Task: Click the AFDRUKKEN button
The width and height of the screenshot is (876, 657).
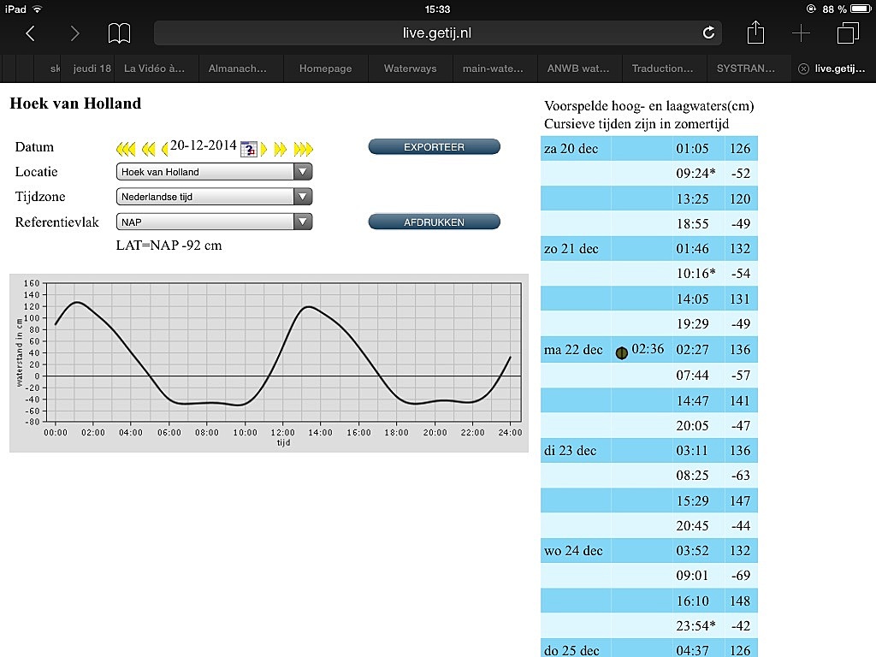Action: (434, 222)
